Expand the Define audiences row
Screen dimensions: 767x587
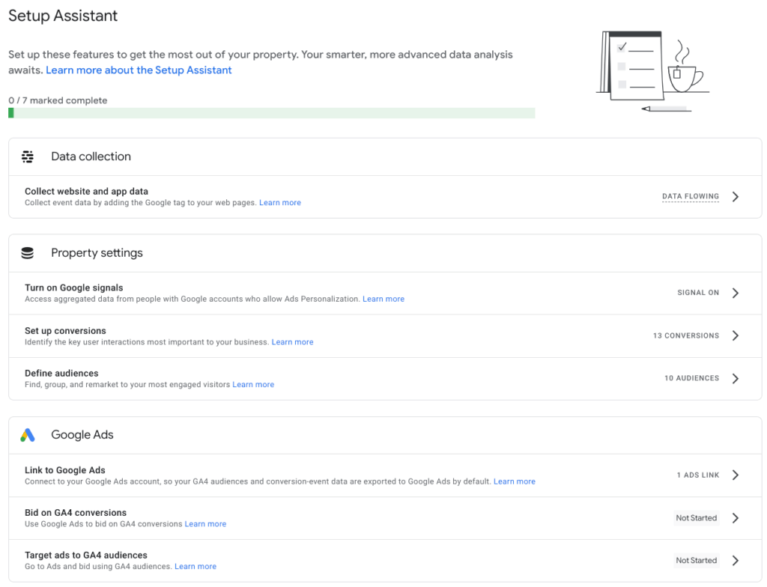(735, 378)
